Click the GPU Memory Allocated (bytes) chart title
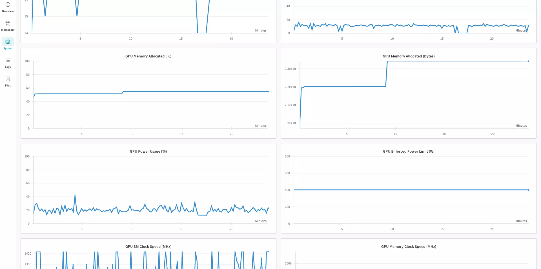The width and height of the screenshot is (541, 269). (408, 56)
